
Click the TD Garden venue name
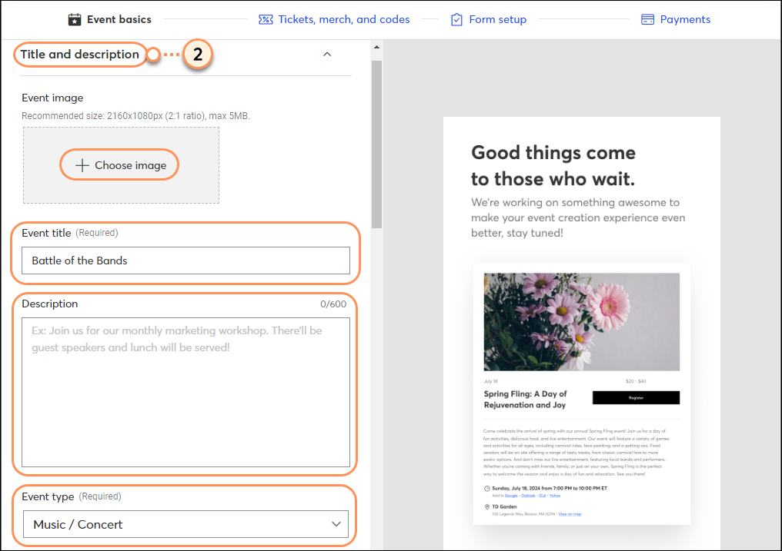click(x=504, y=506)
